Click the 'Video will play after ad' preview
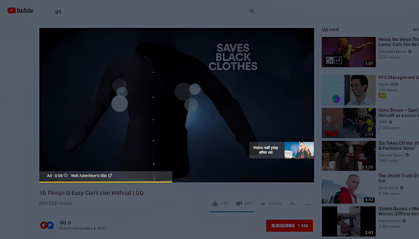Screen dimensions: 419x239 (x=281, y=150)
